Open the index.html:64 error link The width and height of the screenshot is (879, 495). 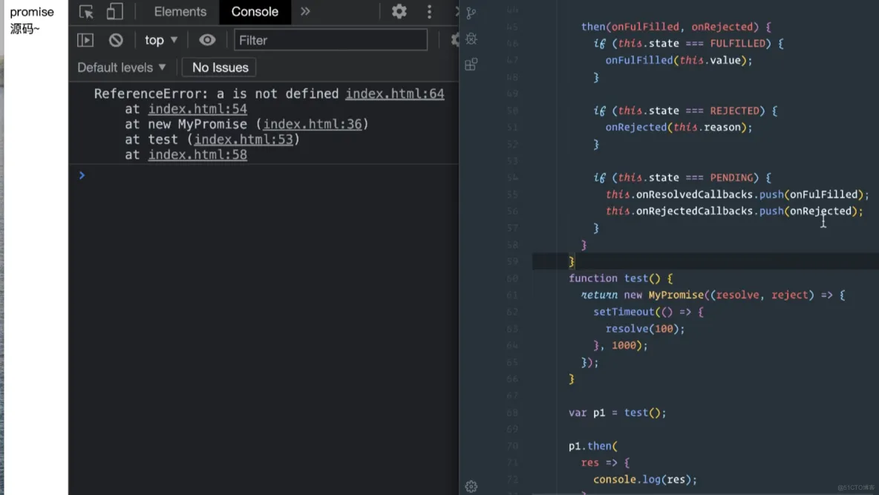pyautogui.click(x=395, y=94)
